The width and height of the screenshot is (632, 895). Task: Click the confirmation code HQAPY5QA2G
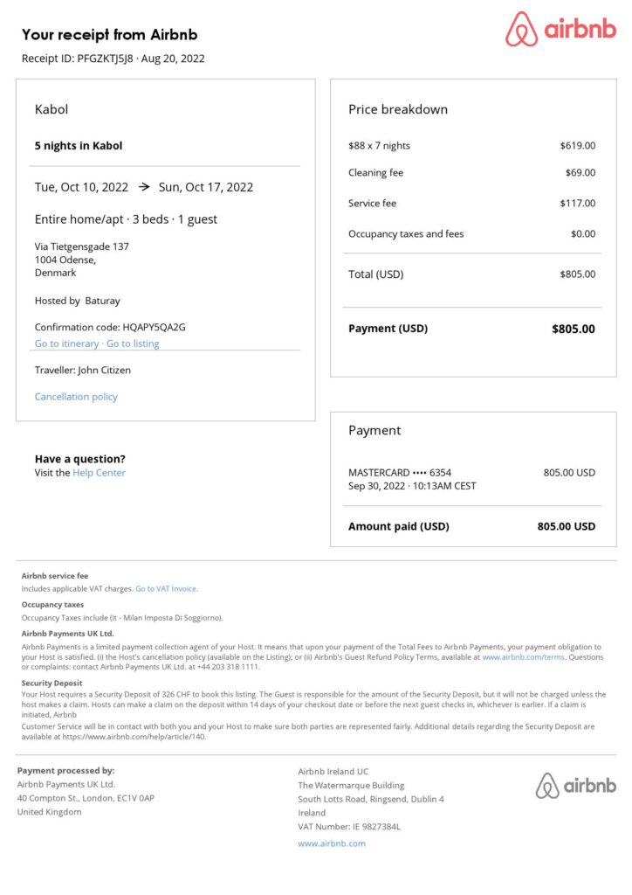pyautogui.click(x=154, y=327)
